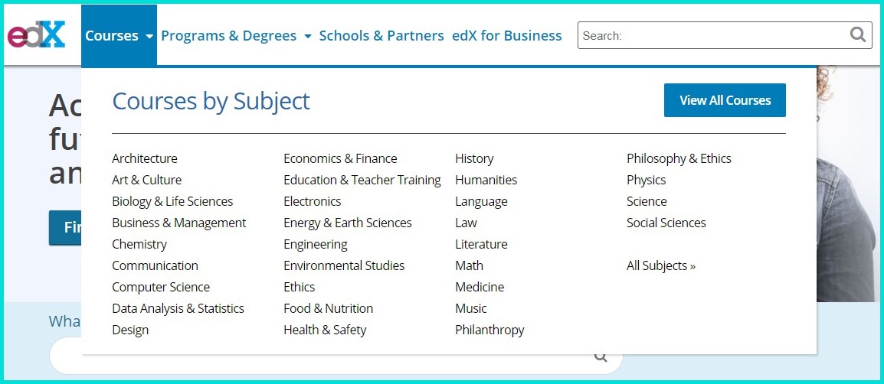Viewport: 884px width, 384px height.
Task: Open the All Subjects link
Action: click(x=661, y=265)
